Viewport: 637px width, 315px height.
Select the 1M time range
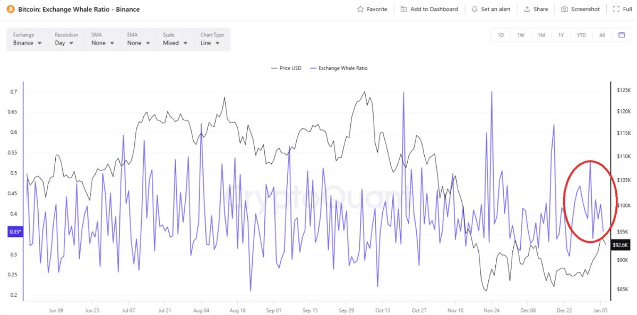click(541, 35)
